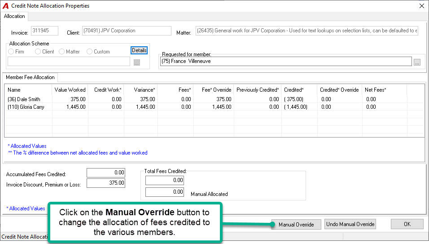Close the Credit Note Allocation Properties window
429x244 pixels.
(x=422, y=6)
